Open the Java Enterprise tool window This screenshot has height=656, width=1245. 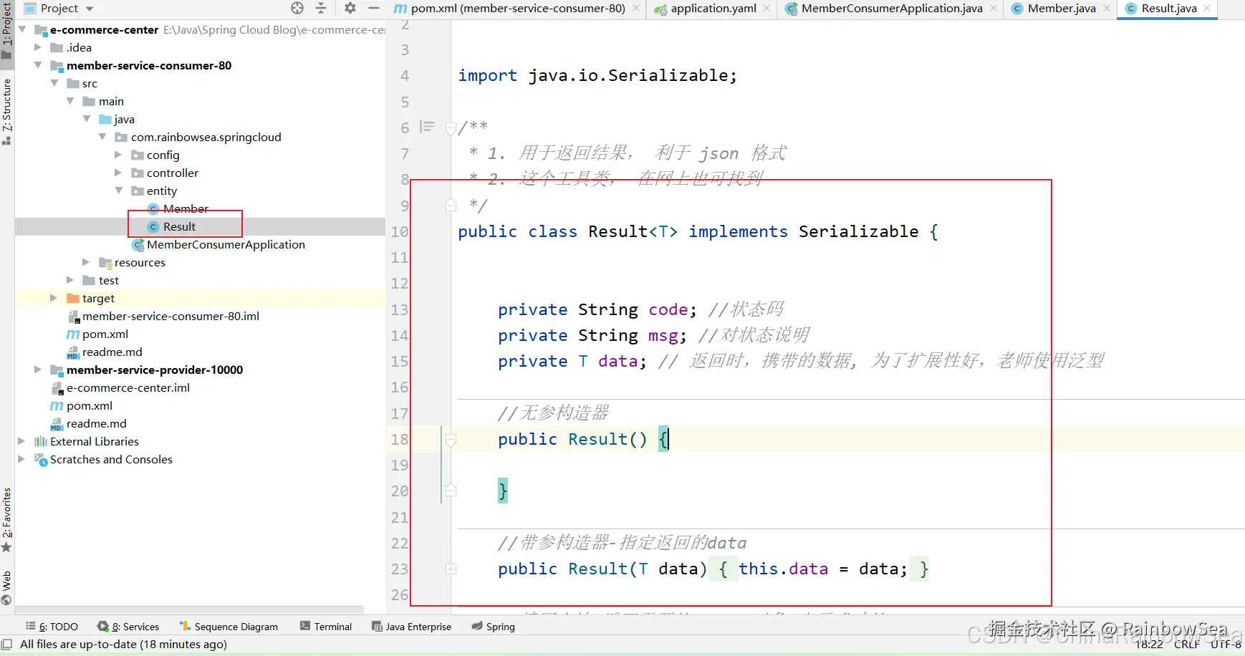click(x=411, y=627)
